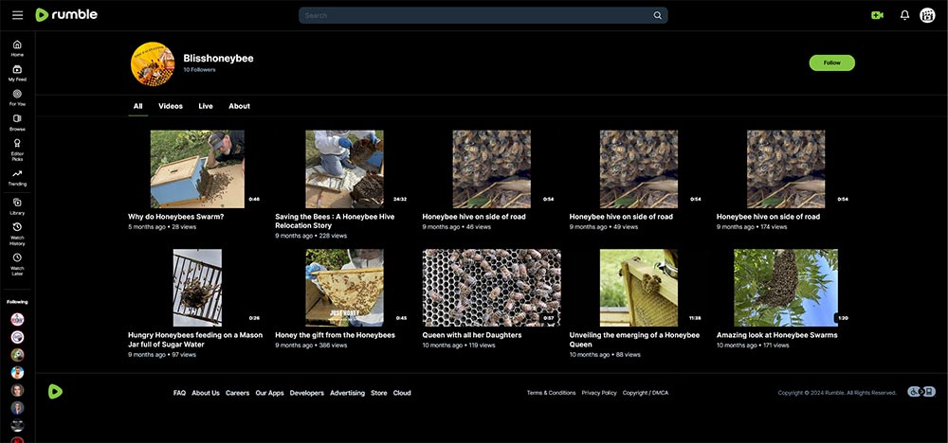Open Saving the Bees relocation thumbnail
Image resolution: width=948 pixels, height=443 pixels.
click(x=345, y=169)
